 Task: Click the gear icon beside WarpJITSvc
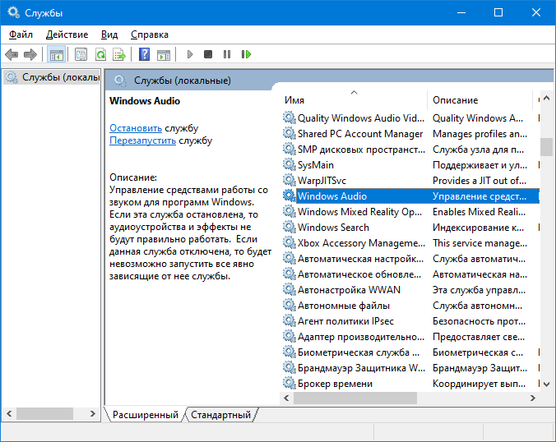pyautogui.click(x=289, y=180)
